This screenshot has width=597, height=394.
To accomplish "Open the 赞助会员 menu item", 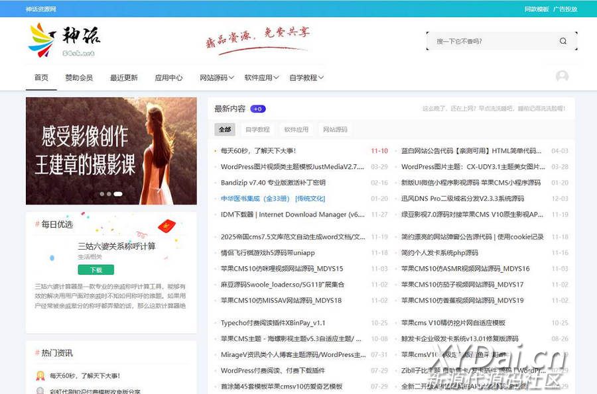I will [79, 77].
